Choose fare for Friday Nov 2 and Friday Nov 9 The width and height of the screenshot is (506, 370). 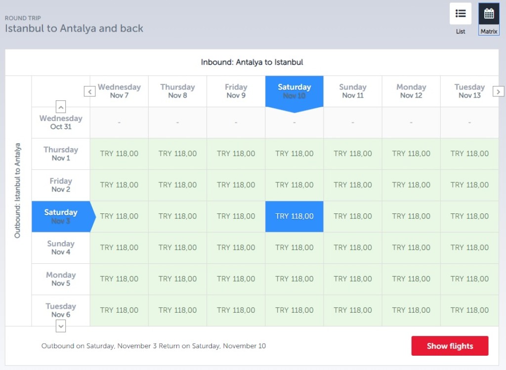(236, 185)
